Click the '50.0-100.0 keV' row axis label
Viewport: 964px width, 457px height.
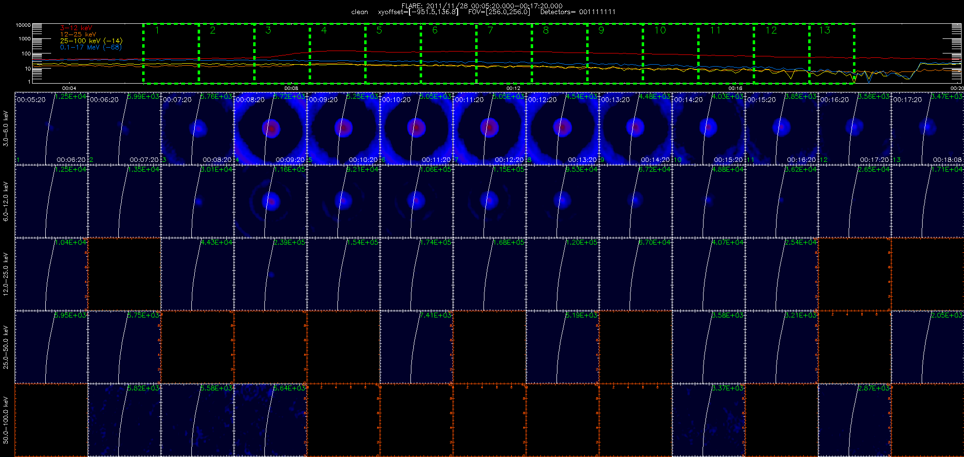[x=6, y=420]
